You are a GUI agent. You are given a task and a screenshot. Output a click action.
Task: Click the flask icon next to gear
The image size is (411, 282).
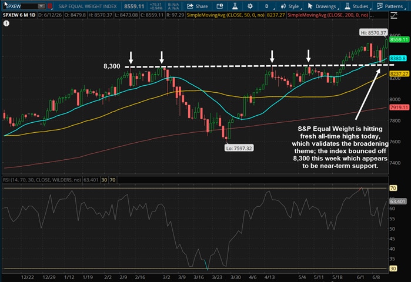point(235,6)
